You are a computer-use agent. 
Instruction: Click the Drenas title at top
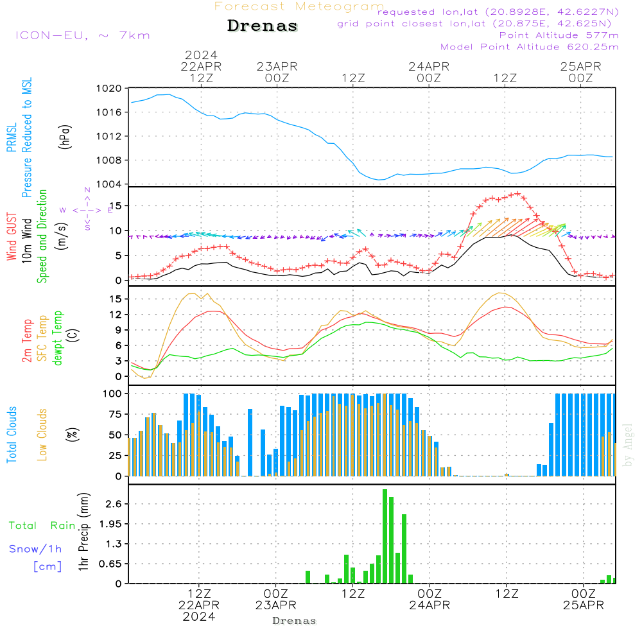263,26
